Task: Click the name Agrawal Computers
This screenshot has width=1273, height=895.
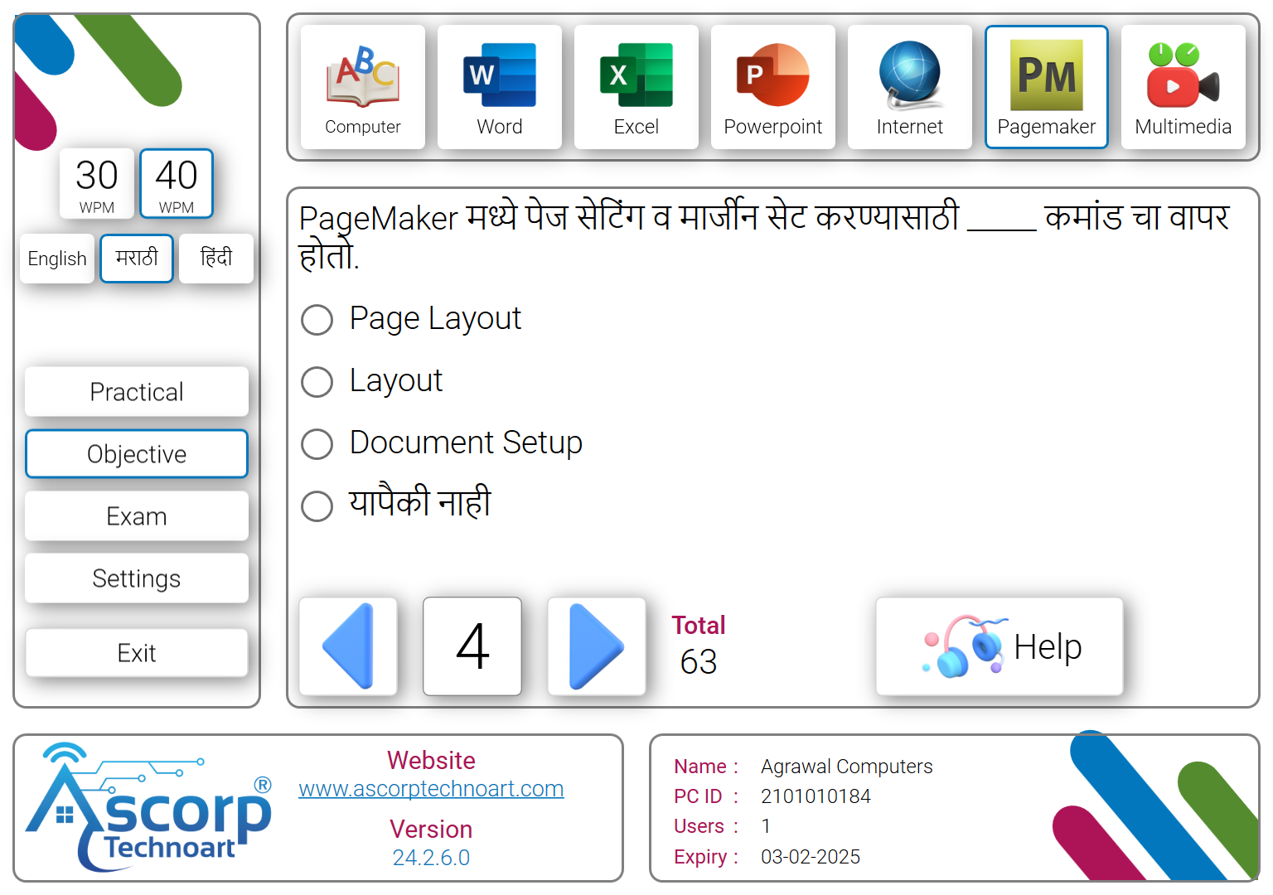Action: [x=846, y=767]
